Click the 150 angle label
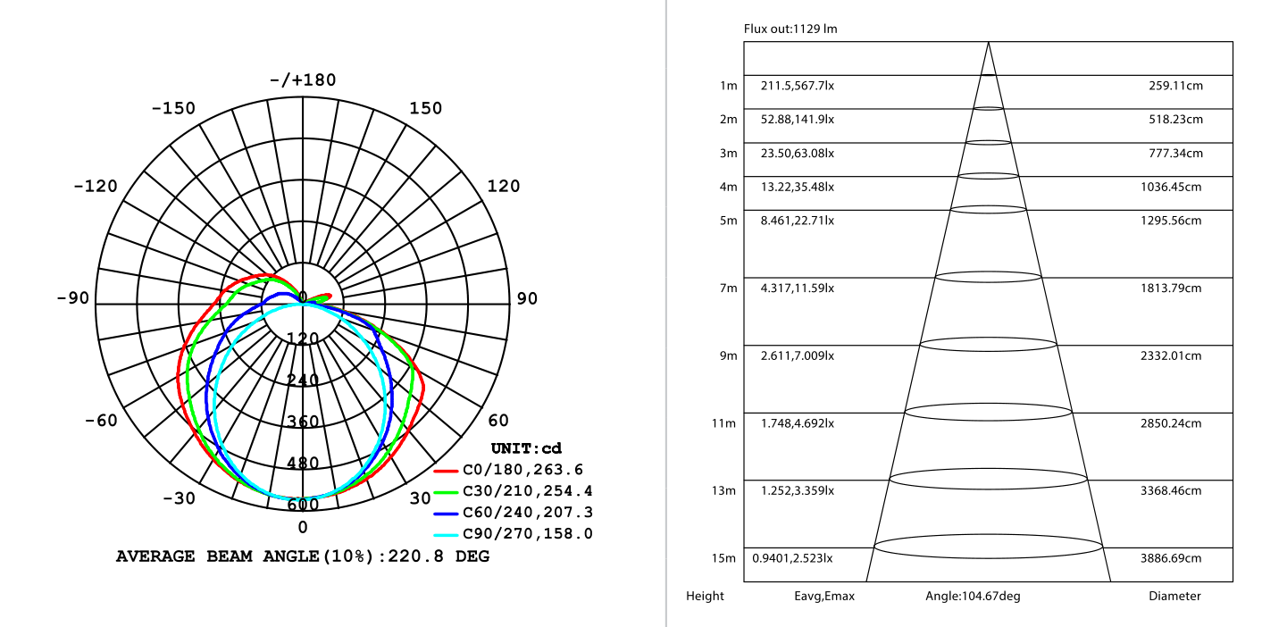1262x627 pixels. 426,109
